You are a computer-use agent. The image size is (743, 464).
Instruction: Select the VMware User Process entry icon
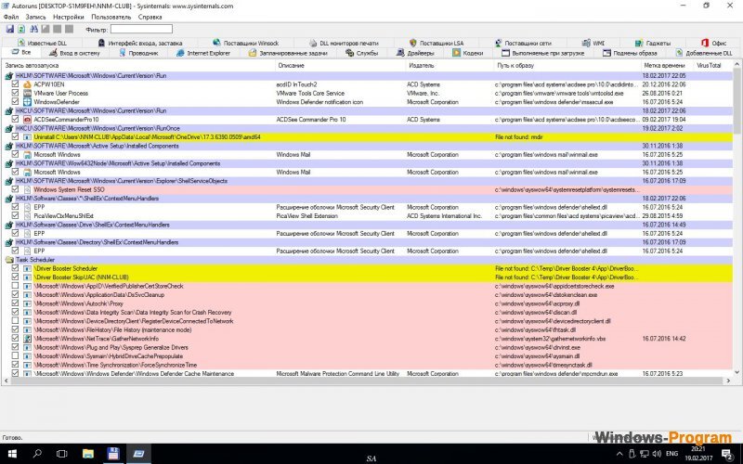point(28,94)
